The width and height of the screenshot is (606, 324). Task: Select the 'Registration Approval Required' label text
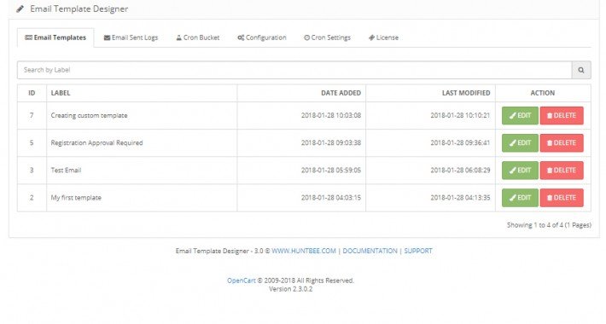[x=96, y=143]
